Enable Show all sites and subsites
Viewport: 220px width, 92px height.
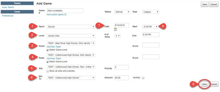click(x=48, y=71)
